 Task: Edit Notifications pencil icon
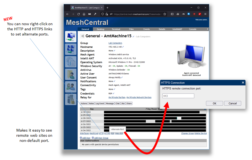(x=114, y=81)
